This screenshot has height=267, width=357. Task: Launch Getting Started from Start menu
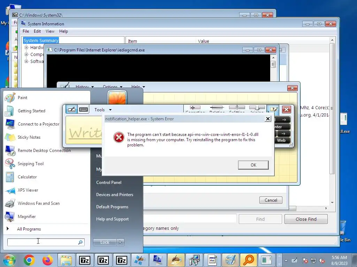coord(31,111)
